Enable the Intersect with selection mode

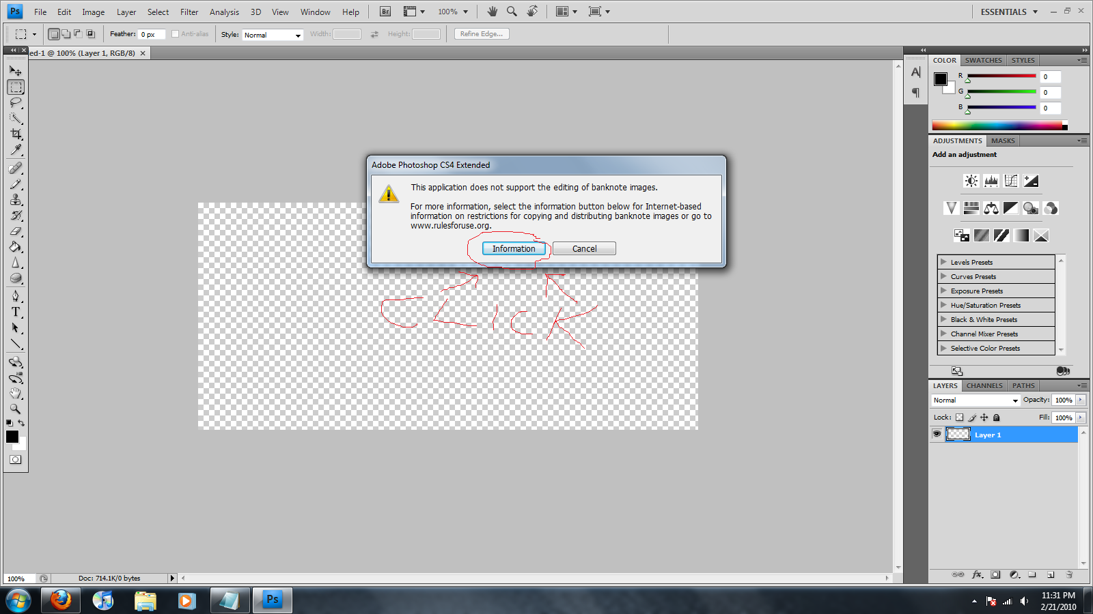click(x=90, y=34)
